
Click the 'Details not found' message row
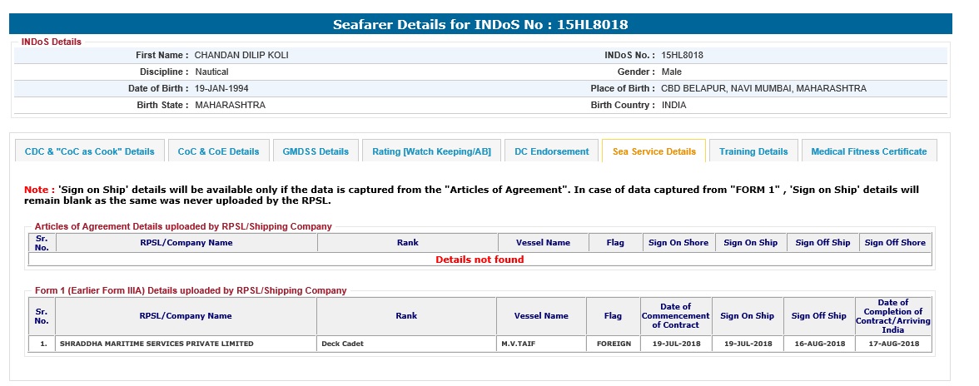[x=480, y=260]
